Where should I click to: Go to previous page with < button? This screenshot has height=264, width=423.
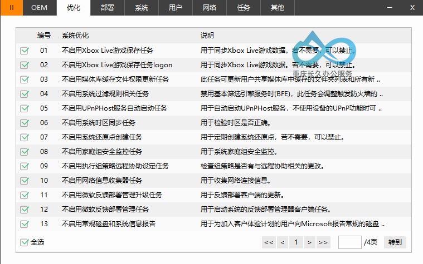(283, 242)
